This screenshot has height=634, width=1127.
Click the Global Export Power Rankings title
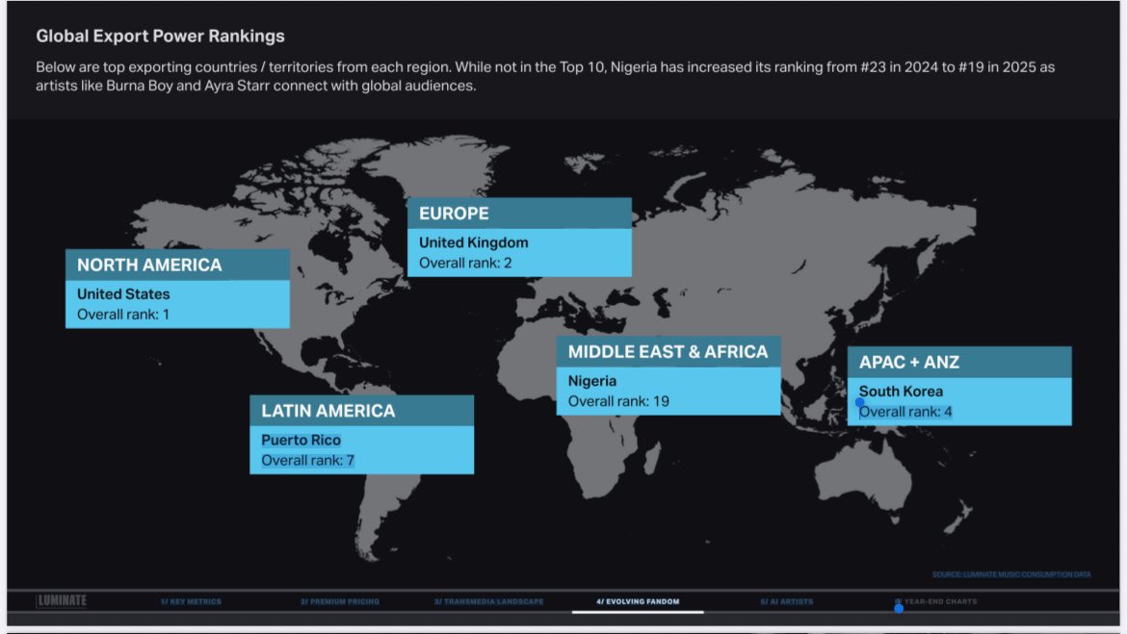[x=160, y=36]
